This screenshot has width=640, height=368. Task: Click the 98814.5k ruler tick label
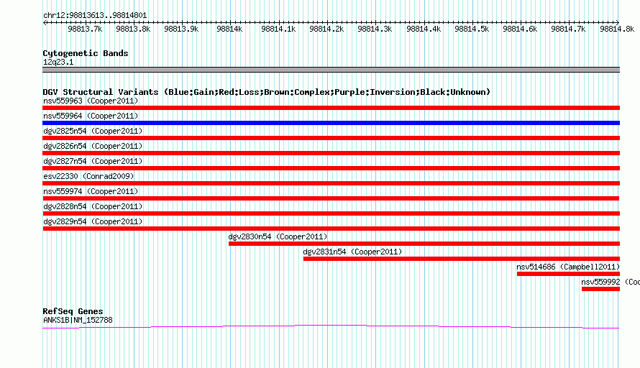[x=472, y=29]
